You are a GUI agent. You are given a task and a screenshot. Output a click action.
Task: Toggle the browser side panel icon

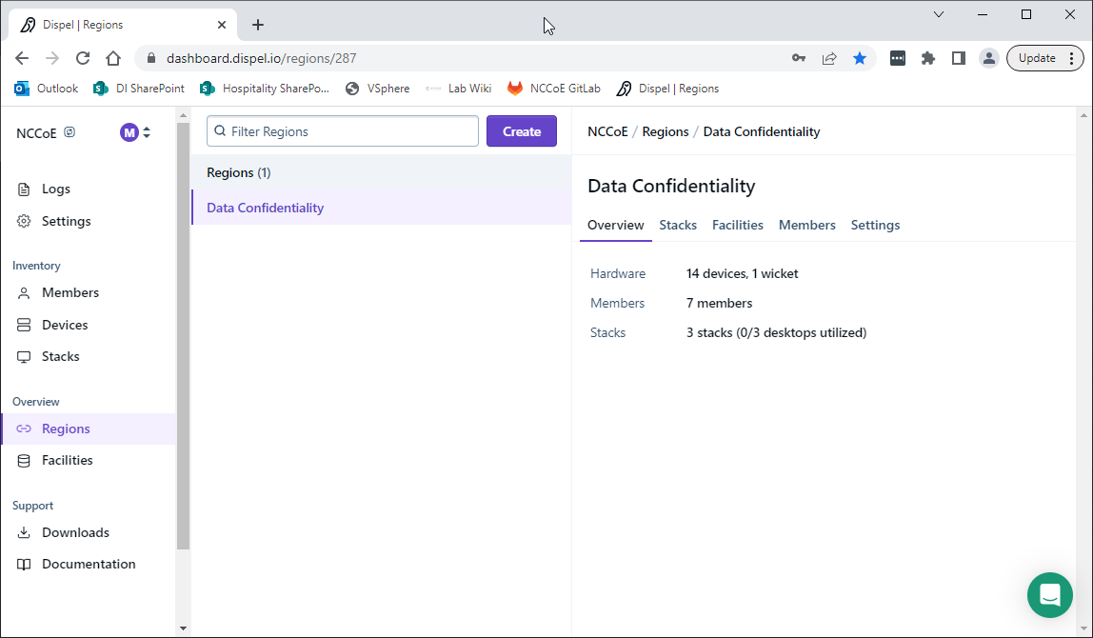pyautogui.click(x=958, y=58)
